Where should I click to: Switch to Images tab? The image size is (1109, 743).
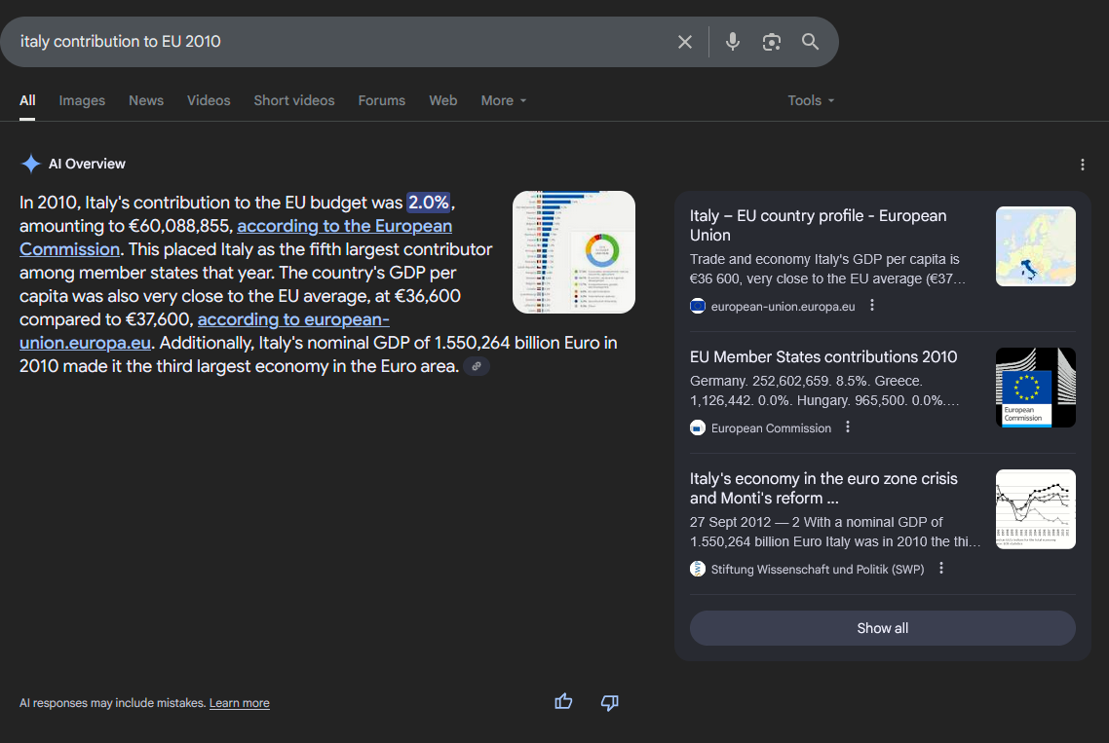tap(82, 100)
